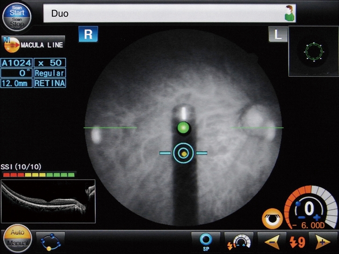The image size is (339, 254).
Task: Click the Duo patient name field
Action: (x=164, y=14)
